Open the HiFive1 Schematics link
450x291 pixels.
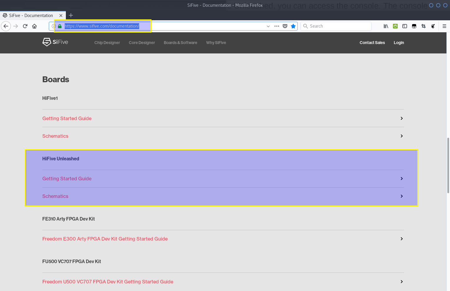coord(55,136)
